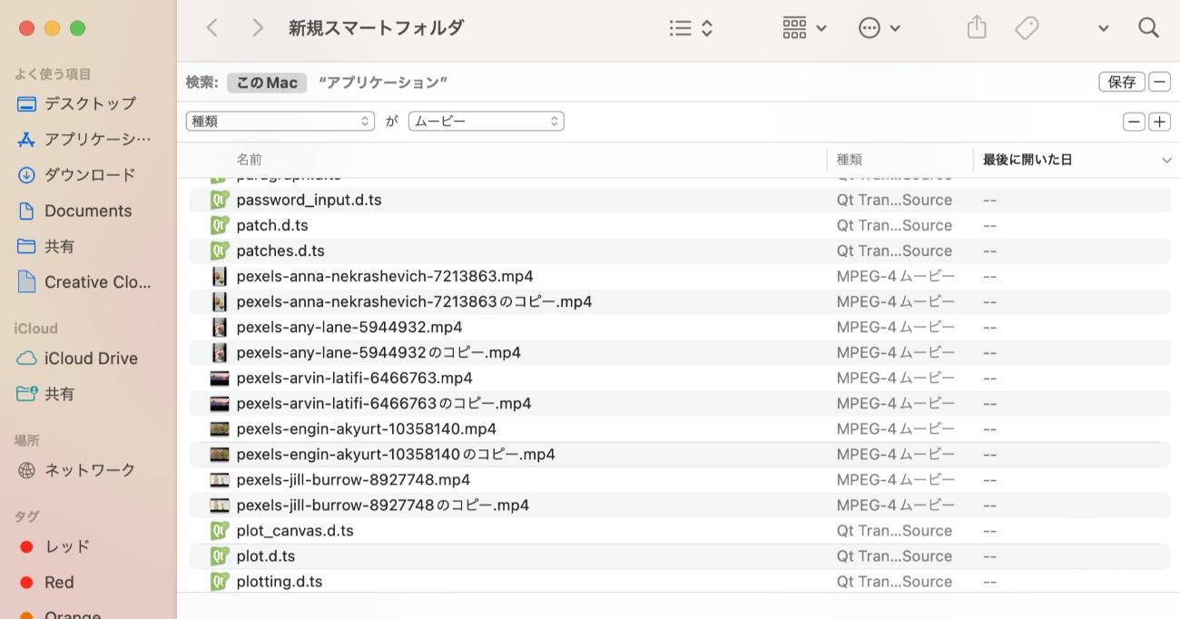Click the Search magnifier icon
Viewport: 1180px width, 619px height.
point(1148,27)
